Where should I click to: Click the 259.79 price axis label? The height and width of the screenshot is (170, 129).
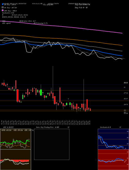point(126,105)
